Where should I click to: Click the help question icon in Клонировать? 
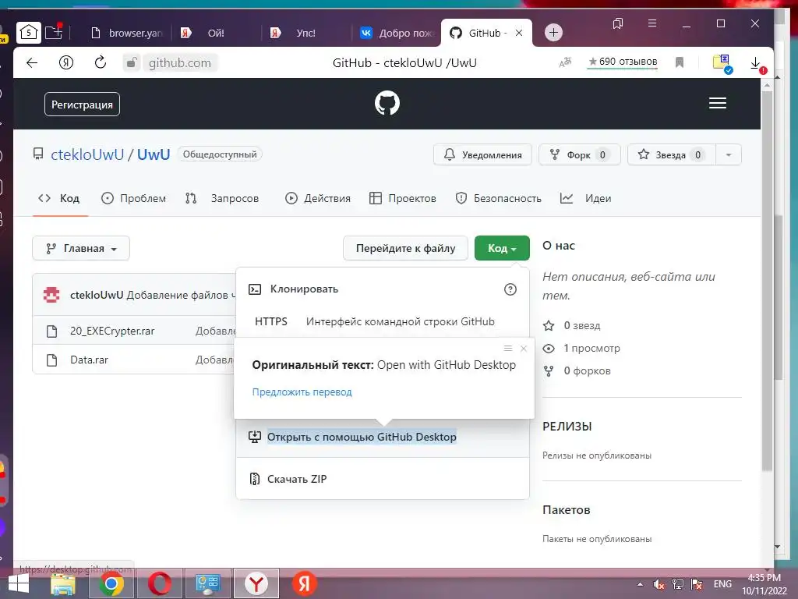[x=510, y=289]
